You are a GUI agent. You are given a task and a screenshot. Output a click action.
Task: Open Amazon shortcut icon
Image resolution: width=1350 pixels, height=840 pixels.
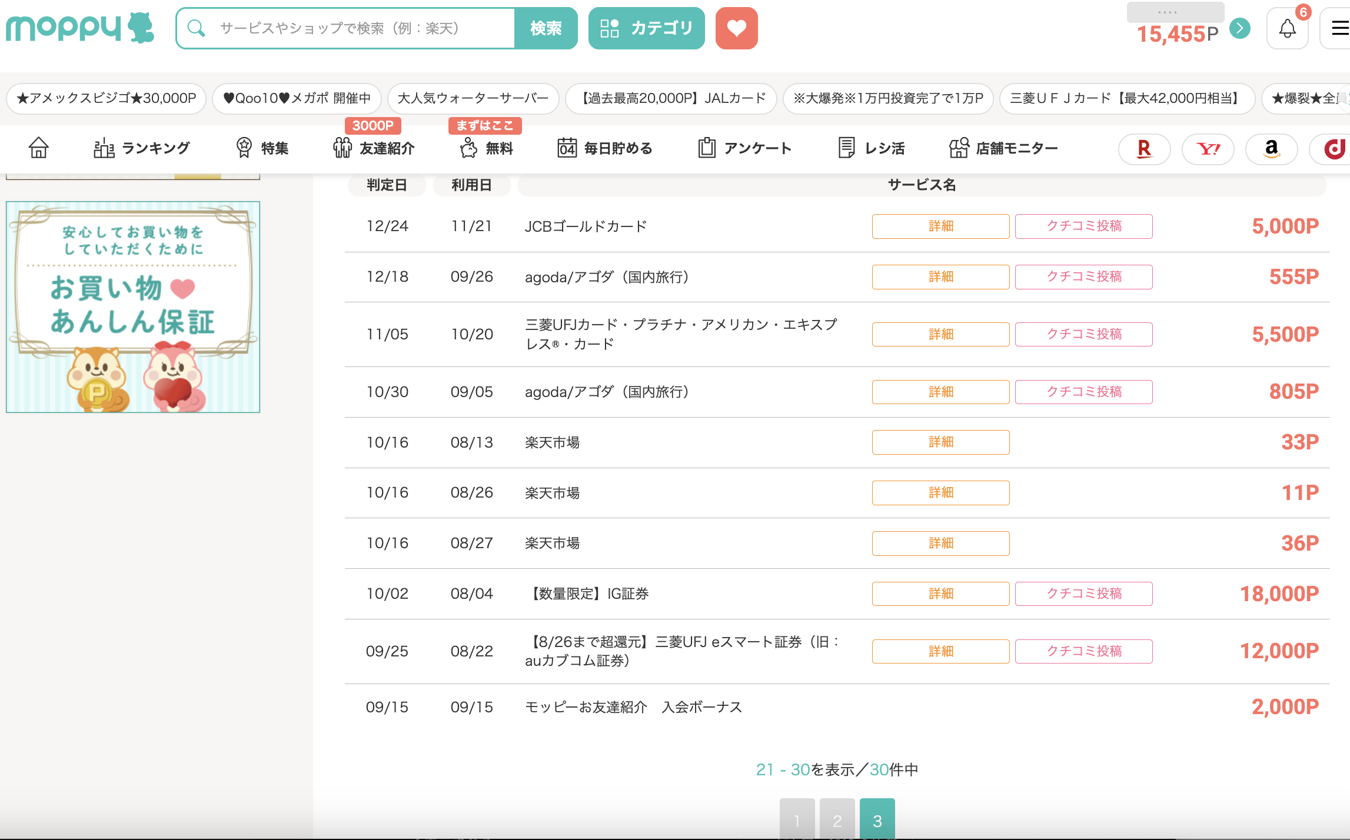1272,149
